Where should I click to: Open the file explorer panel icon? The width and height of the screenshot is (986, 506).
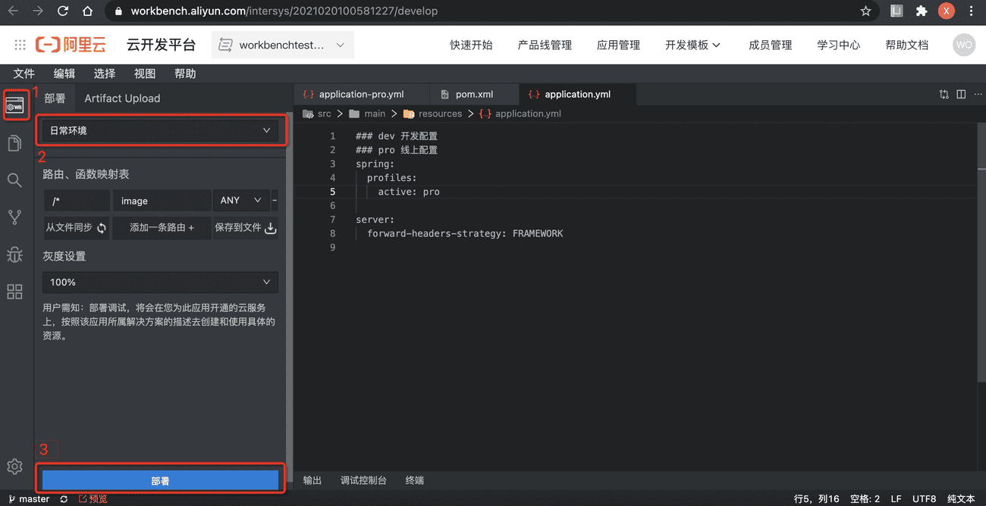(14, 143)
